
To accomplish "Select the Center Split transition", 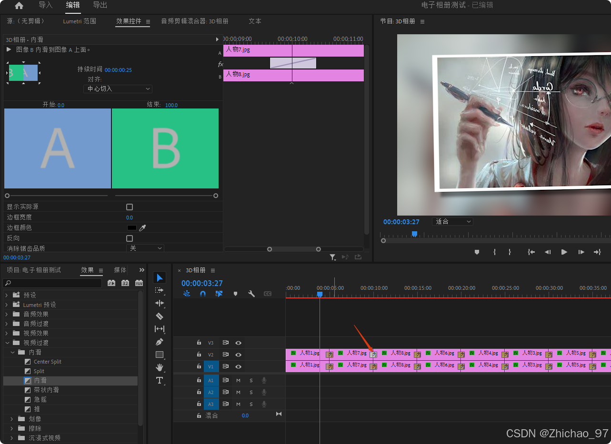I will point(48,362).
